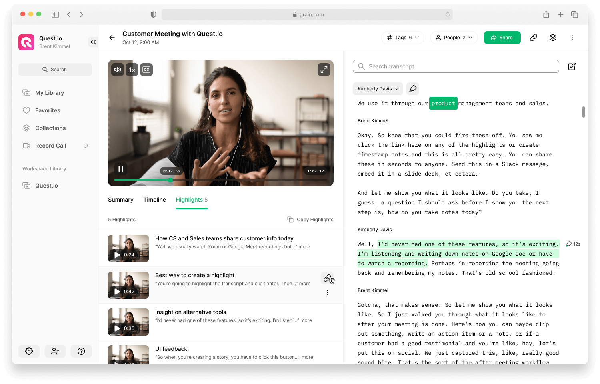600x384 pixels.
Task: Open a new browser tab
Action: point(561,14)
